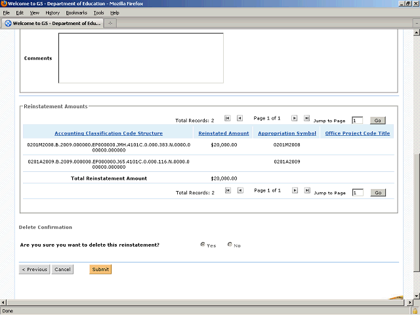Switch to Welcome to G5 browser tab
Screen dimensions: 420x315
(x=52, y=24)
